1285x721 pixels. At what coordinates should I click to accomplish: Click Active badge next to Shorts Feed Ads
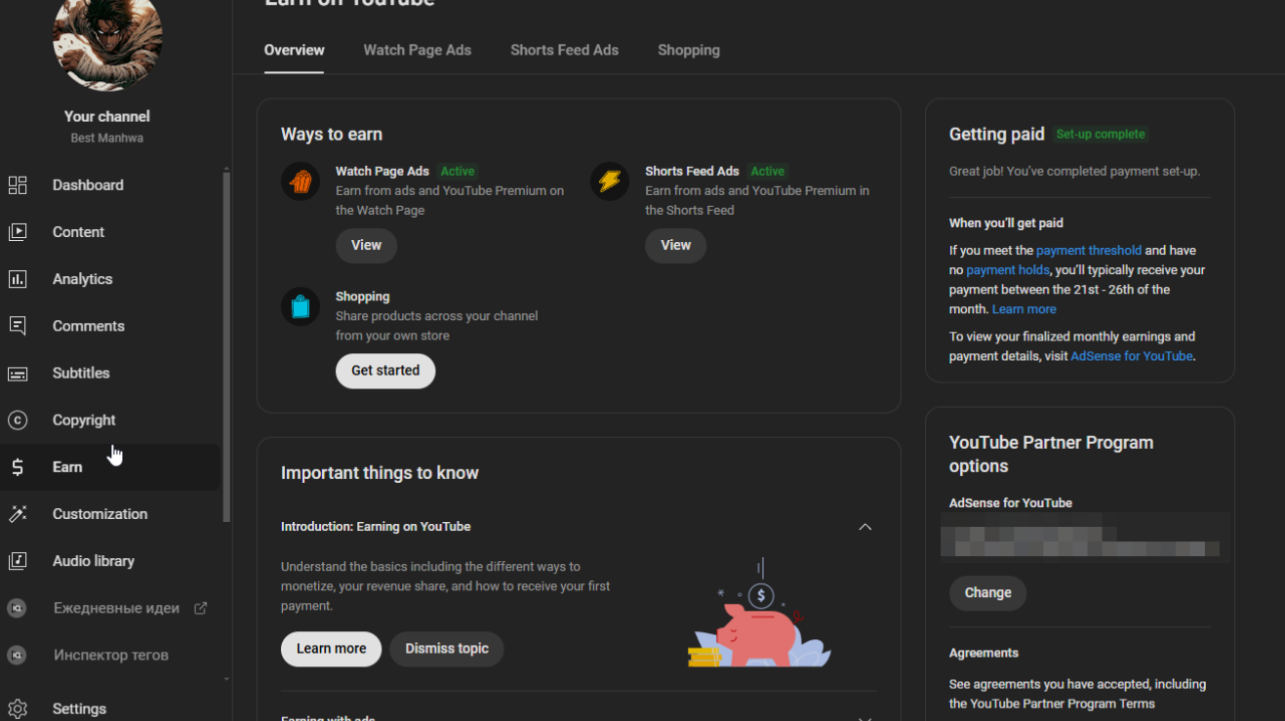point(768,171)
